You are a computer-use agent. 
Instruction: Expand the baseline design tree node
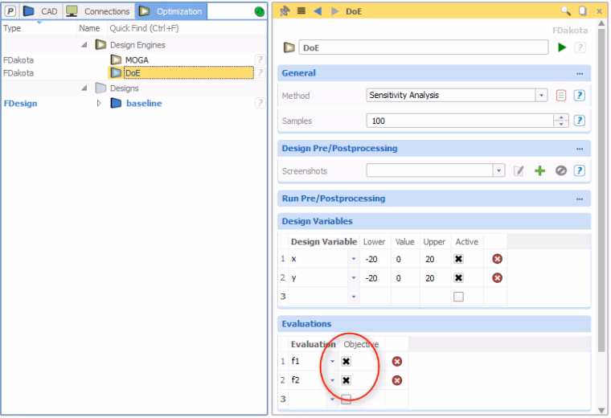[x=99, y=103]
